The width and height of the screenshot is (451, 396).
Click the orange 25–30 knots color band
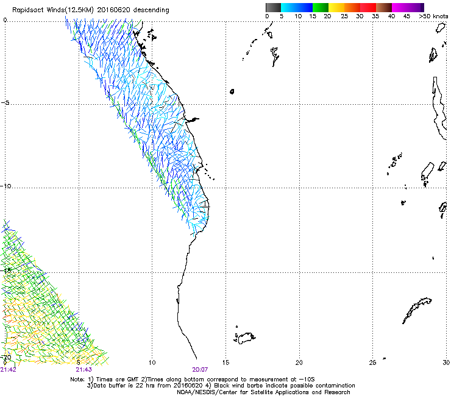pos(352,7)
